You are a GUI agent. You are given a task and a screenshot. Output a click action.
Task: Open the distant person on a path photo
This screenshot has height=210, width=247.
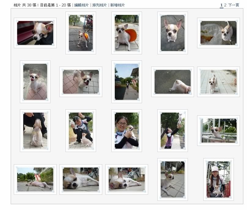127,82
